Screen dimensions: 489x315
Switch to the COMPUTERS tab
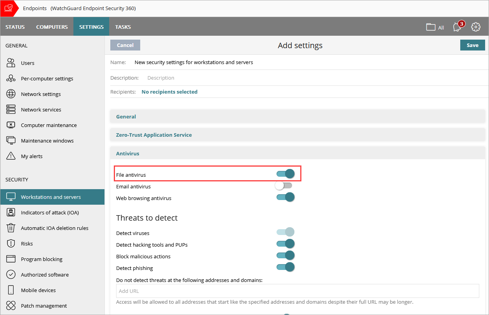pos(52,27)
